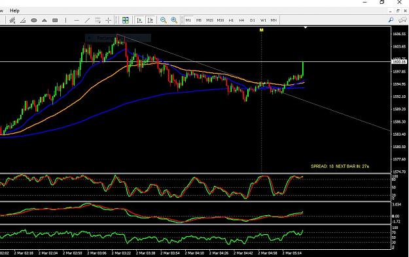The height and width of the screenshot is (257, 409).
Task: Zoom in the chart
Action: [x=174, y=20]
